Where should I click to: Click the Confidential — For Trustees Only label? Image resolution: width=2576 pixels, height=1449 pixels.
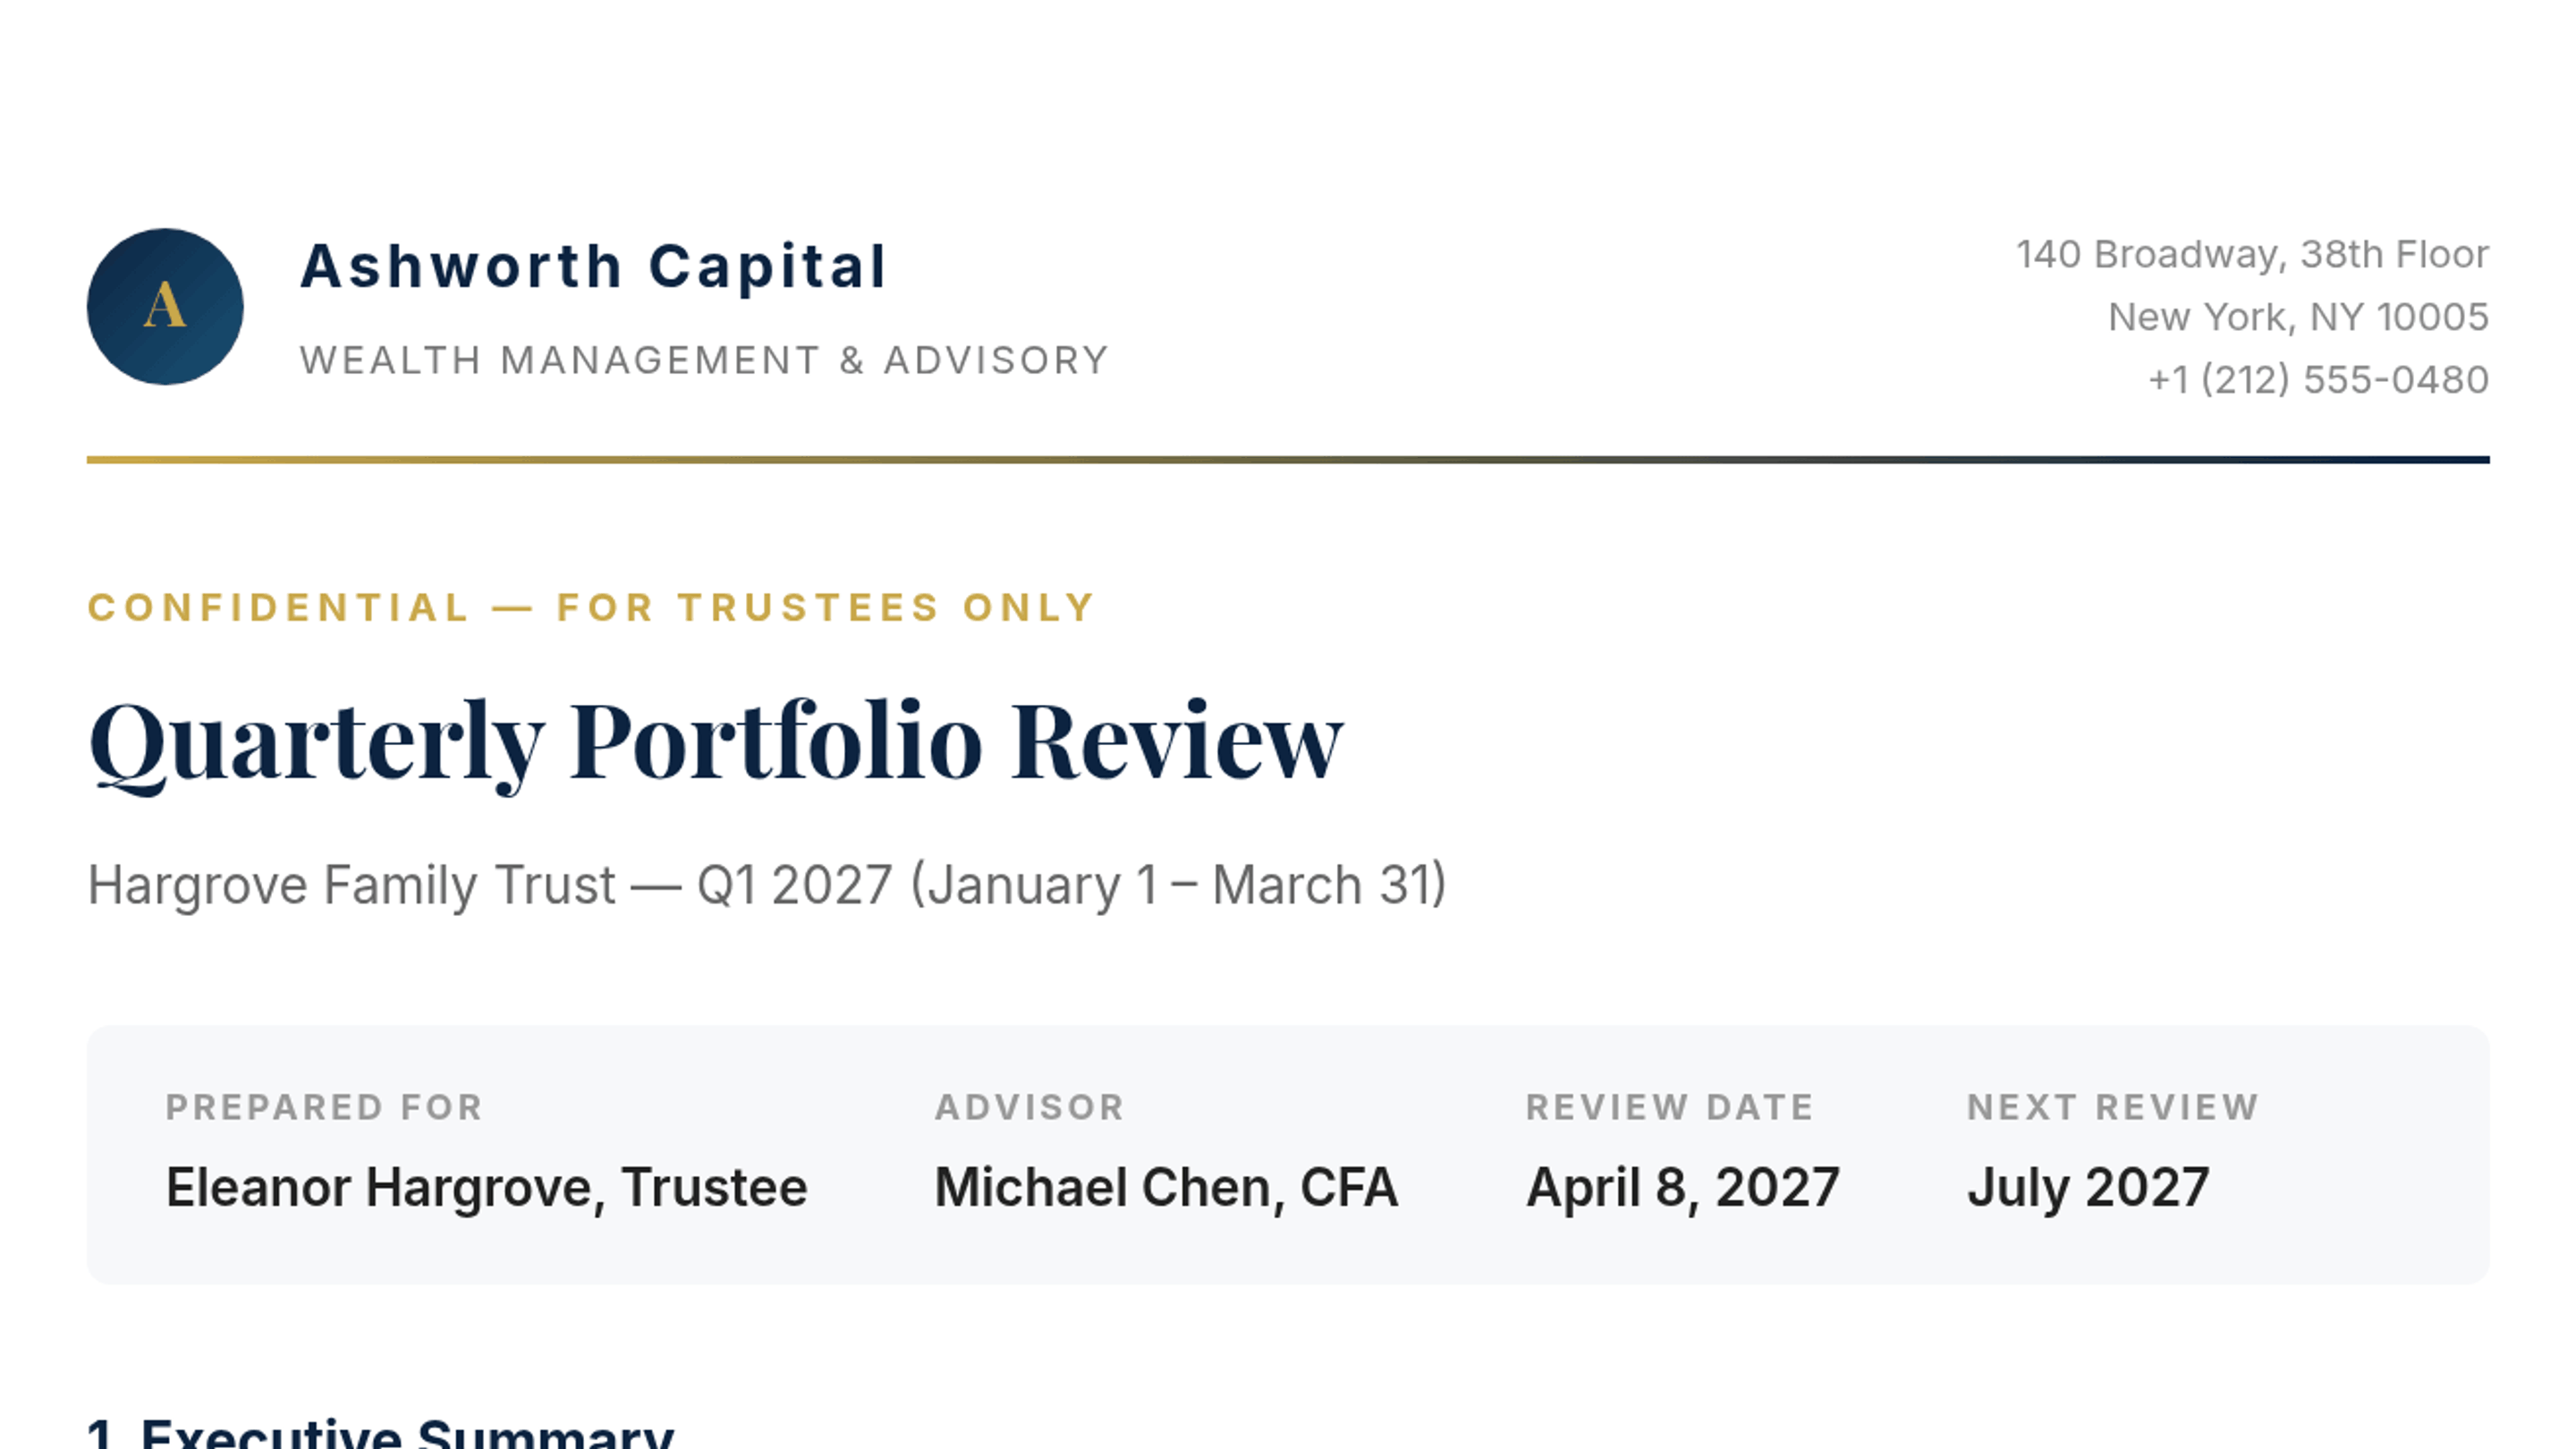coord(592,607)
